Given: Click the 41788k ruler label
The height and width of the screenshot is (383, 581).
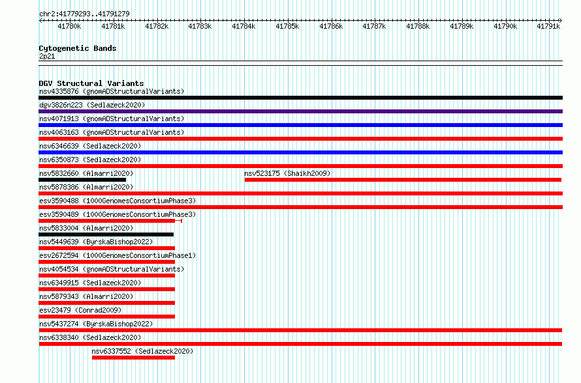Looking at the screenshot, I should (x=418, y=26).
